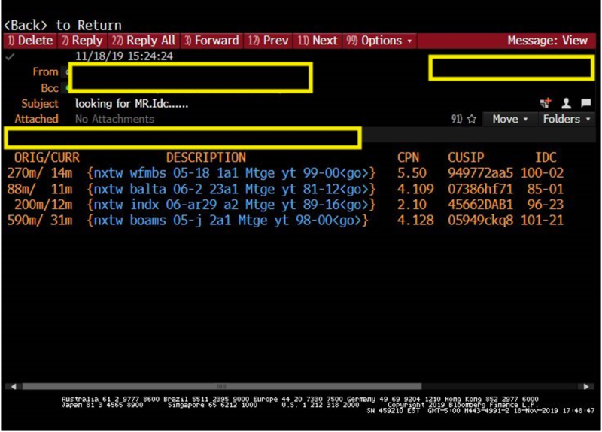Screen dimensions: 602x432
Task: Select CUSIP value 45662DAB1
Action: (x=480, y=205)
